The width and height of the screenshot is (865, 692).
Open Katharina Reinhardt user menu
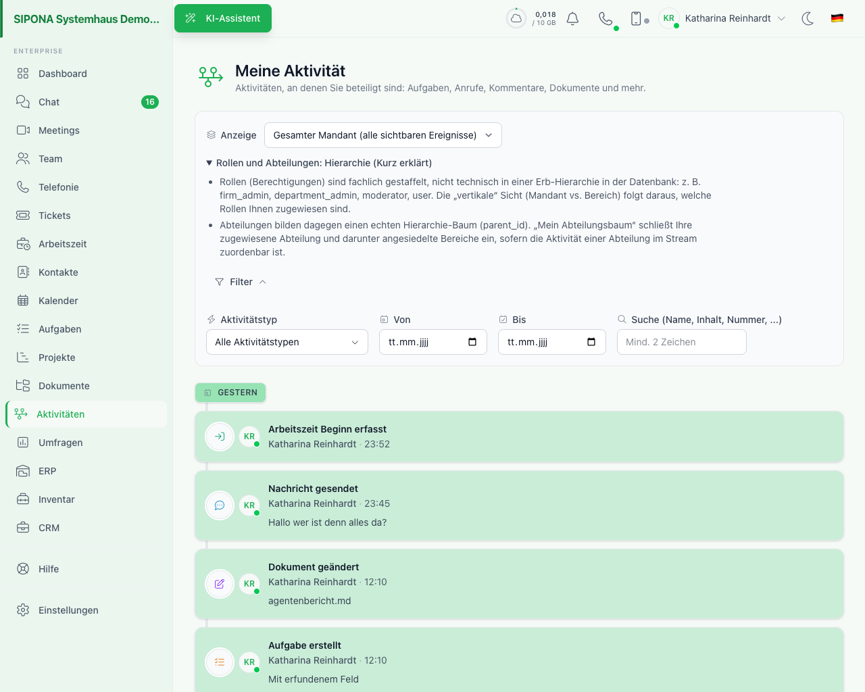(722, 18)
